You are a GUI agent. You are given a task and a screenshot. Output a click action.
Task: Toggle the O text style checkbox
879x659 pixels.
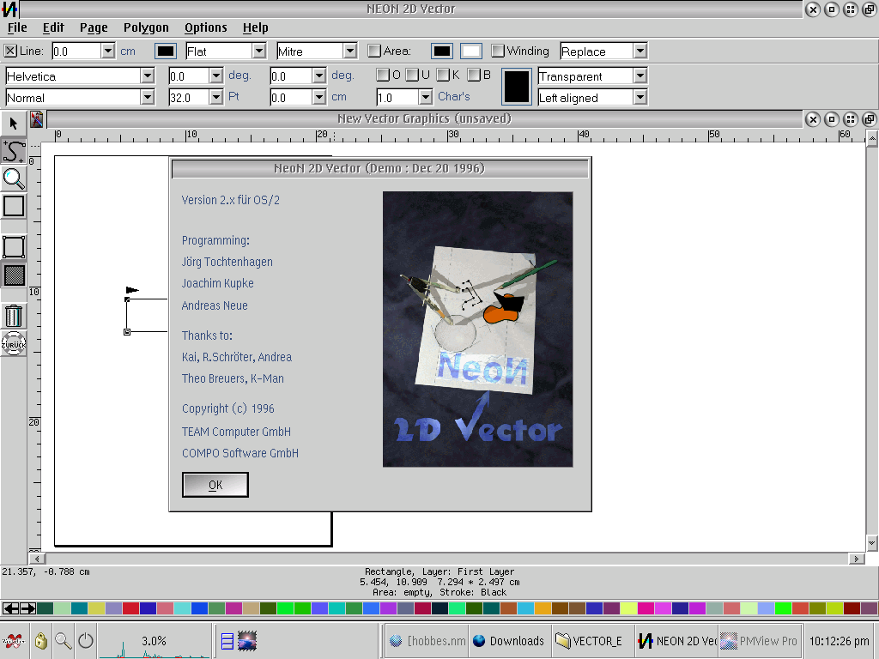pyautogui.click(x=383, y=76)
